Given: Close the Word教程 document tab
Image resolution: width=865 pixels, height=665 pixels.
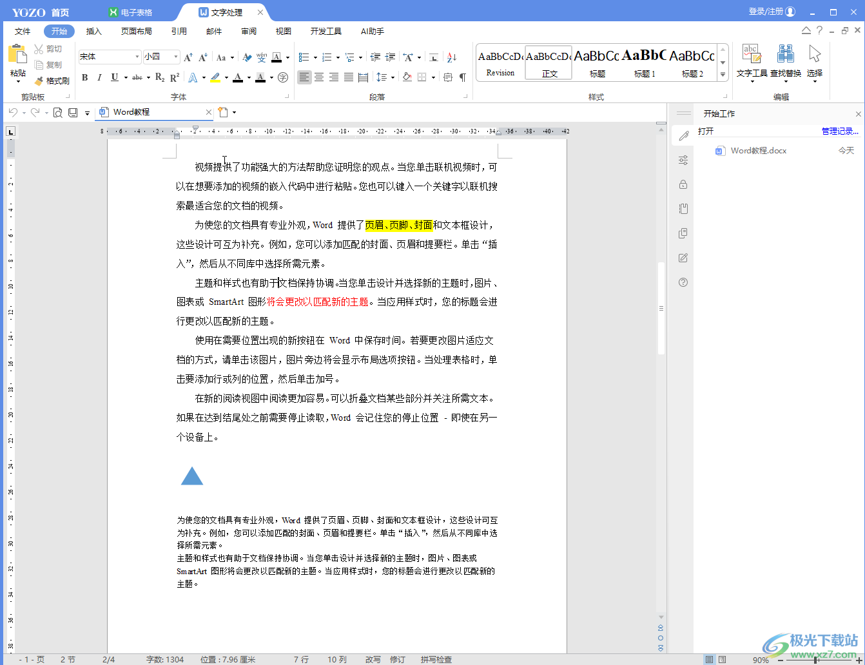Looking at the screenshot, I should coord(209,112).
